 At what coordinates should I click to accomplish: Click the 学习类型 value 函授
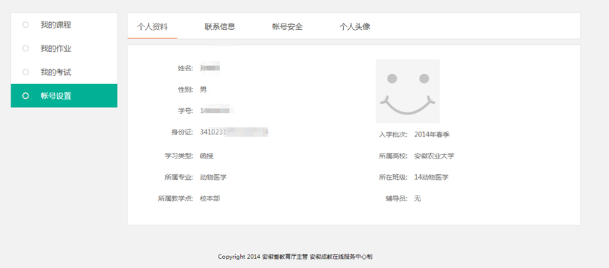pyautogui.click(x=207, y=156)
